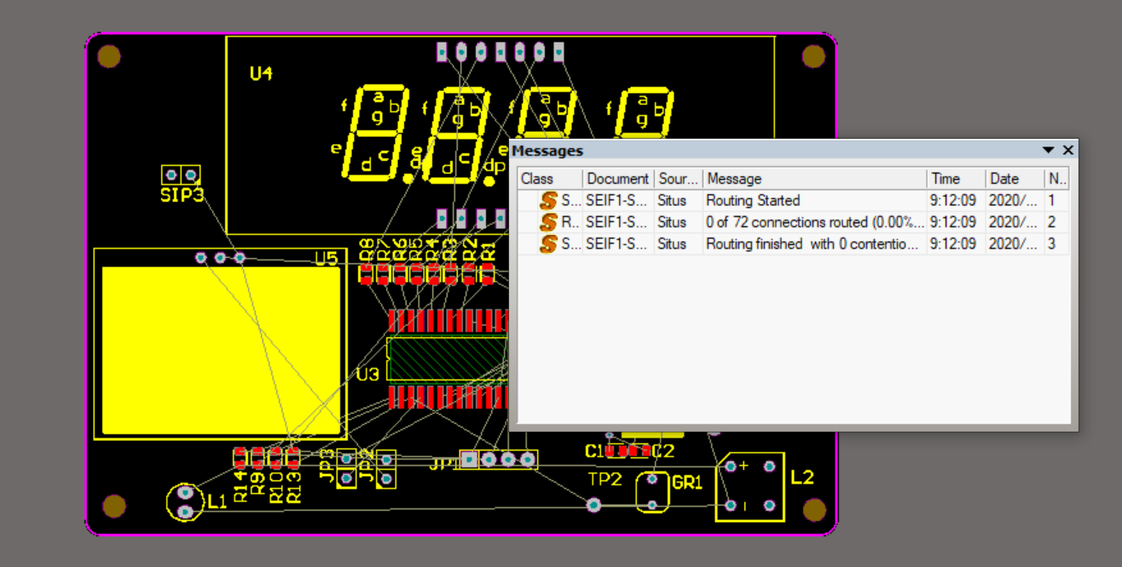Click the Situs icon on Routing Started row
This screenshot has height=567, width=1122.
pos(548,201)
